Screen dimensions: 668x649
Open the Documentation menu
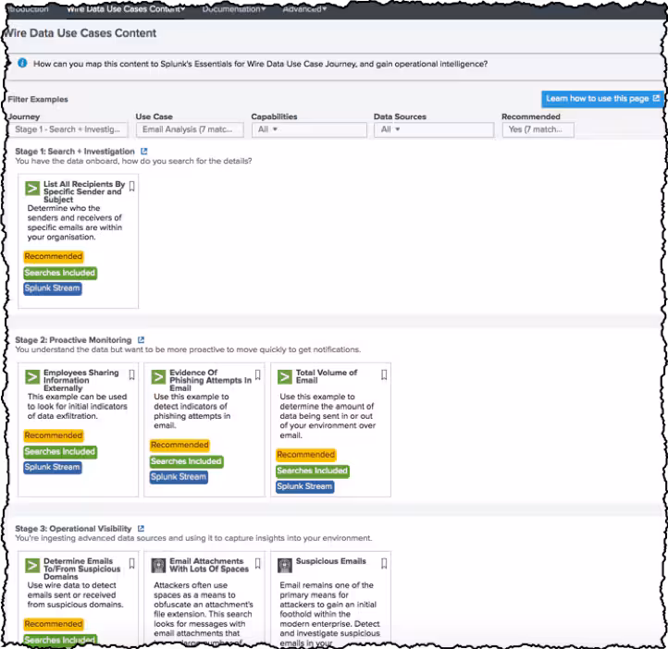click(233, 9)
